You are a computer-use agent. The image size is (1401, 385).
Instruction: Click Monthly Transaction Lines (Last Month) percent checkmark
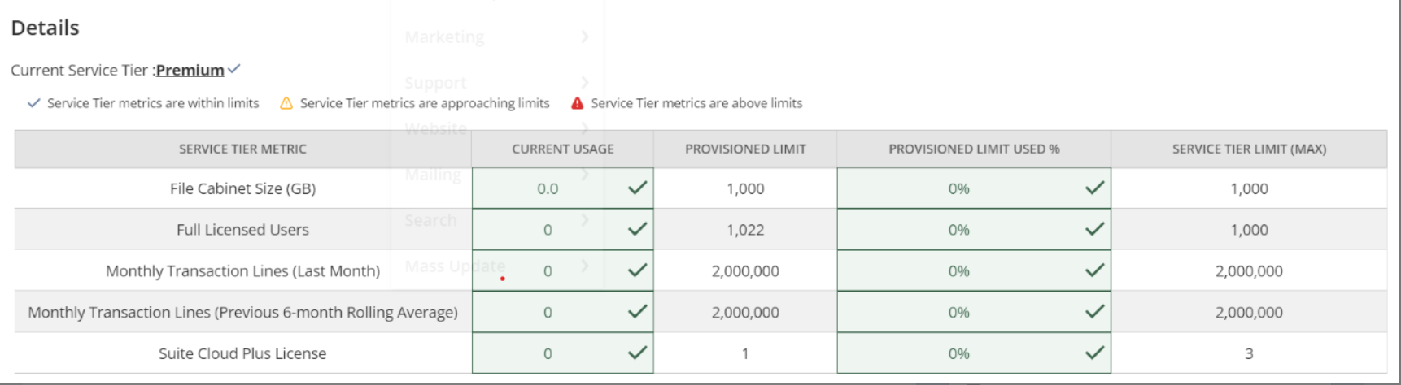pyautogui.click(x=1094, y=270)
